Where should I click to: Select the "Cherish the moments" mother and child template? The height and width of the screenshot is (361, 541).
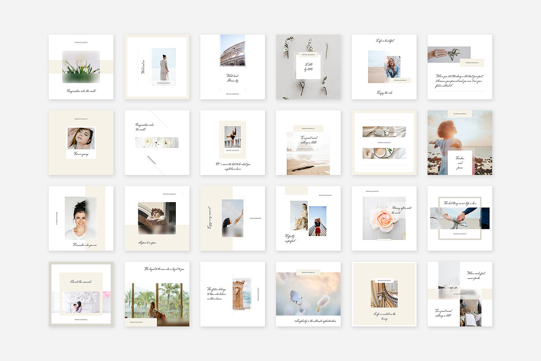(81, 294)
